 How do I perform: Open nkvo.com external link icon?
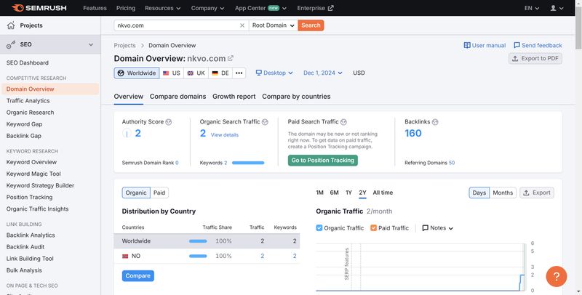tap(231, 58)
